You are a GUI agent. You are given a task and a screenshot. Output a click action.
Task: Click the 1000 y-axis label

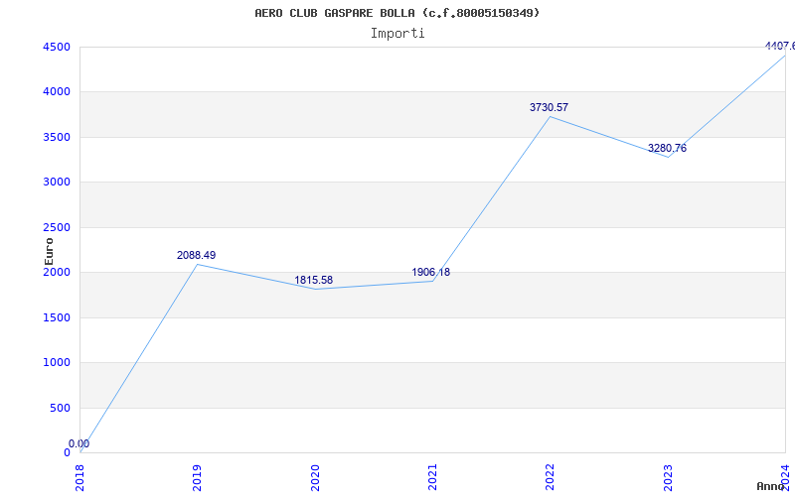pyautogui.click(x=57, y=362)
